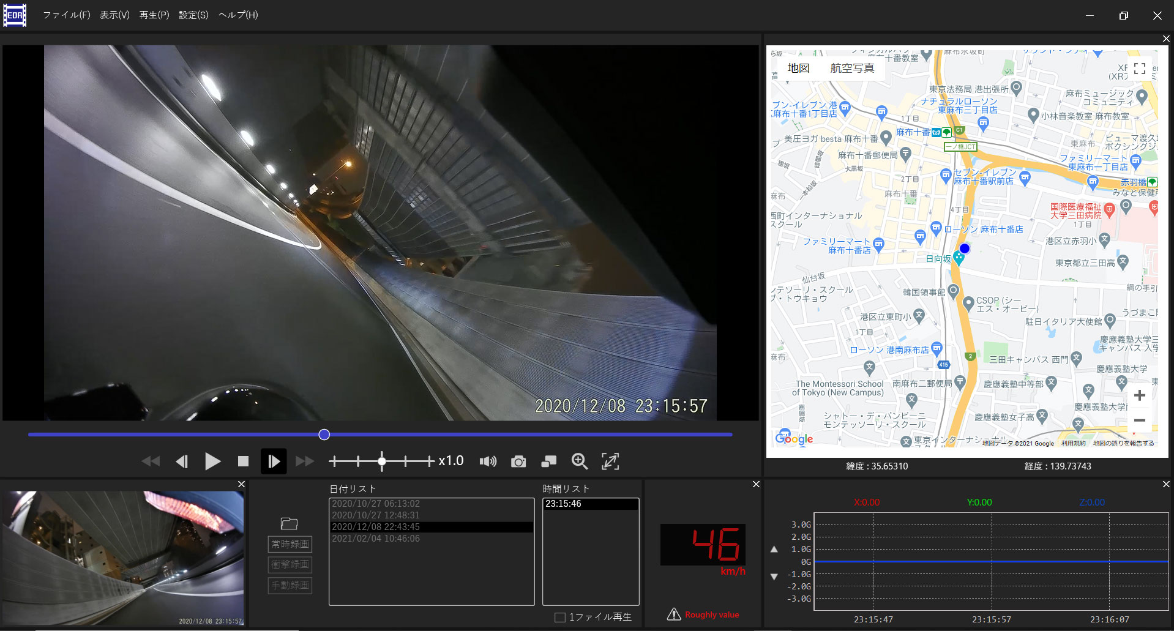This screenshot has width=1174, height=631.
Task: Open the 設定(S) menu
Action: tap(193, 15)
